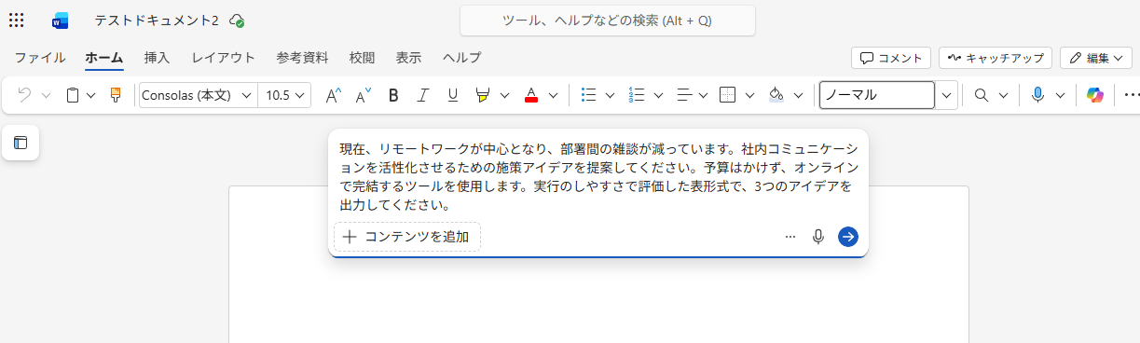
Task: Switch to the ホーム tab
Action: click(104, 58)
